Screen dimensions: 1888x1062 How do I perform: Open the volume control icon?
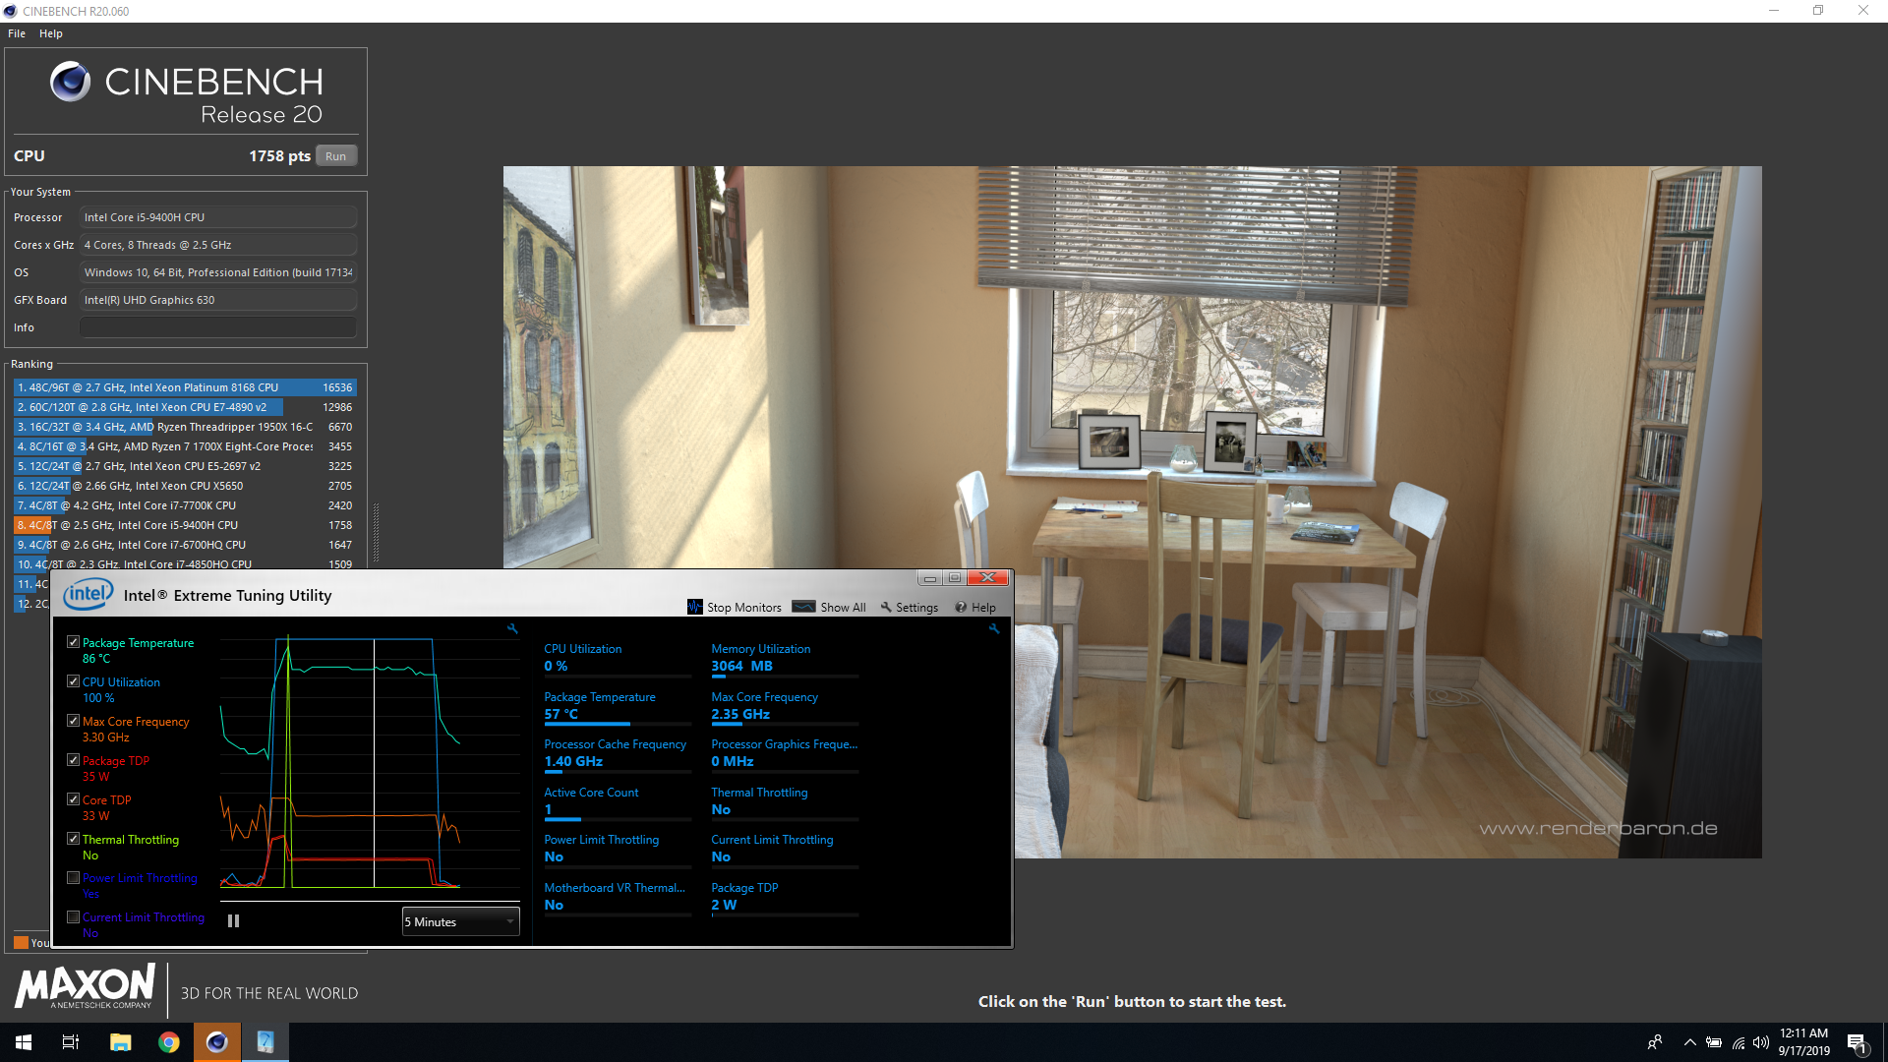tap(1761, 1042)
